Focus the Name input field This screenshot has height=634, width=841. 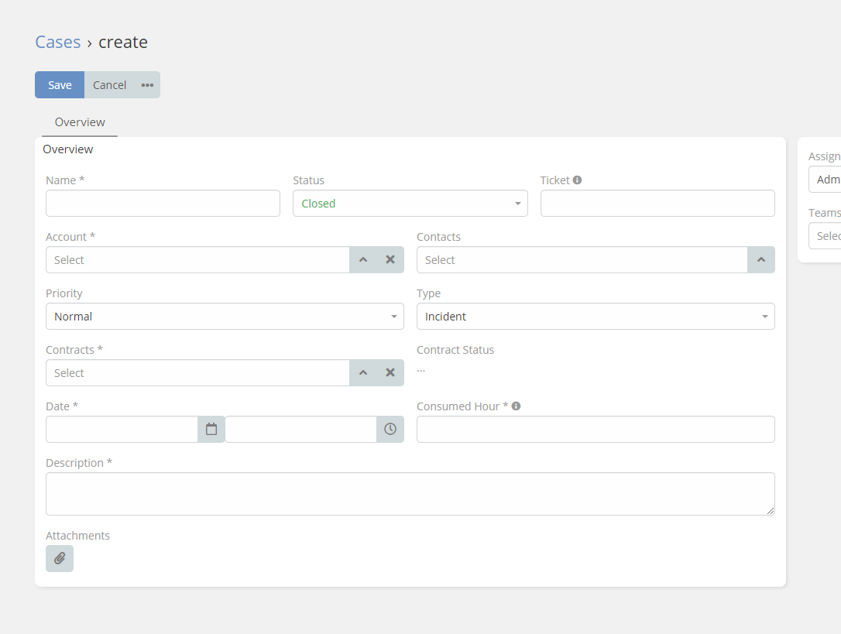pos(163,204)
